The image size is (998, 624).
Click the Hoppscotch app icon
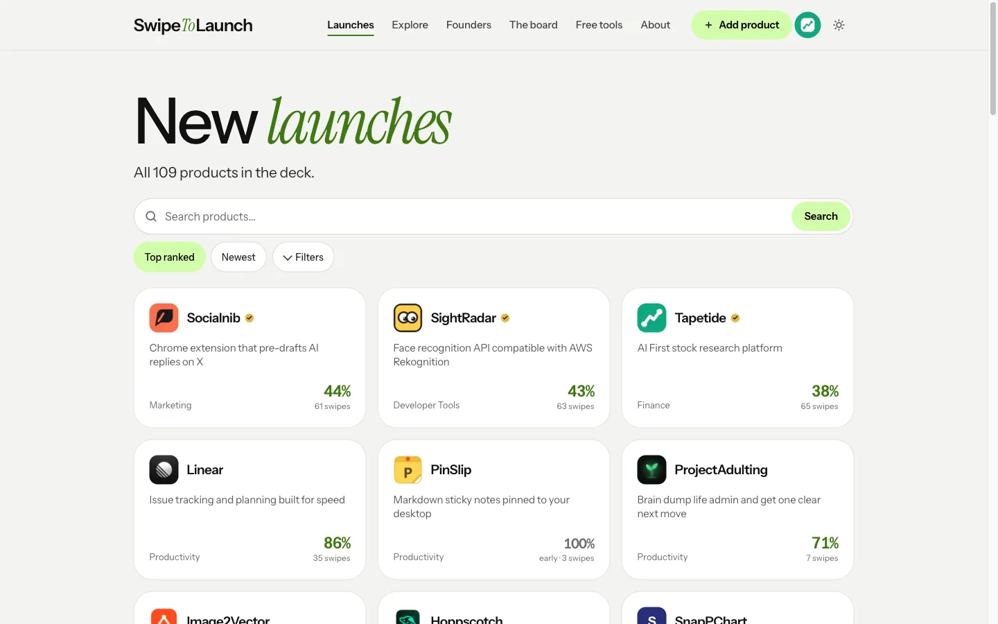(408, 616)
